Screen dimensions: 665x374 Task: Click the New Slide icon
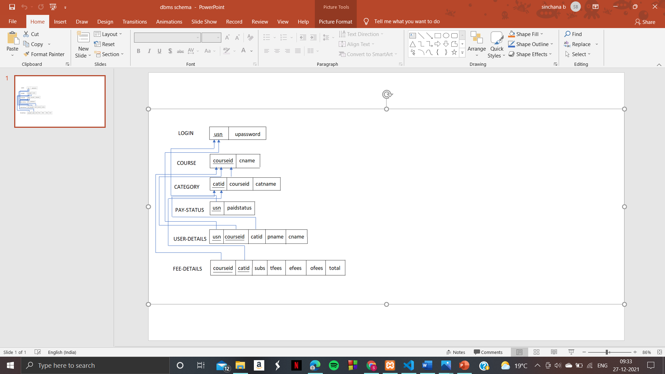[83, 37]
